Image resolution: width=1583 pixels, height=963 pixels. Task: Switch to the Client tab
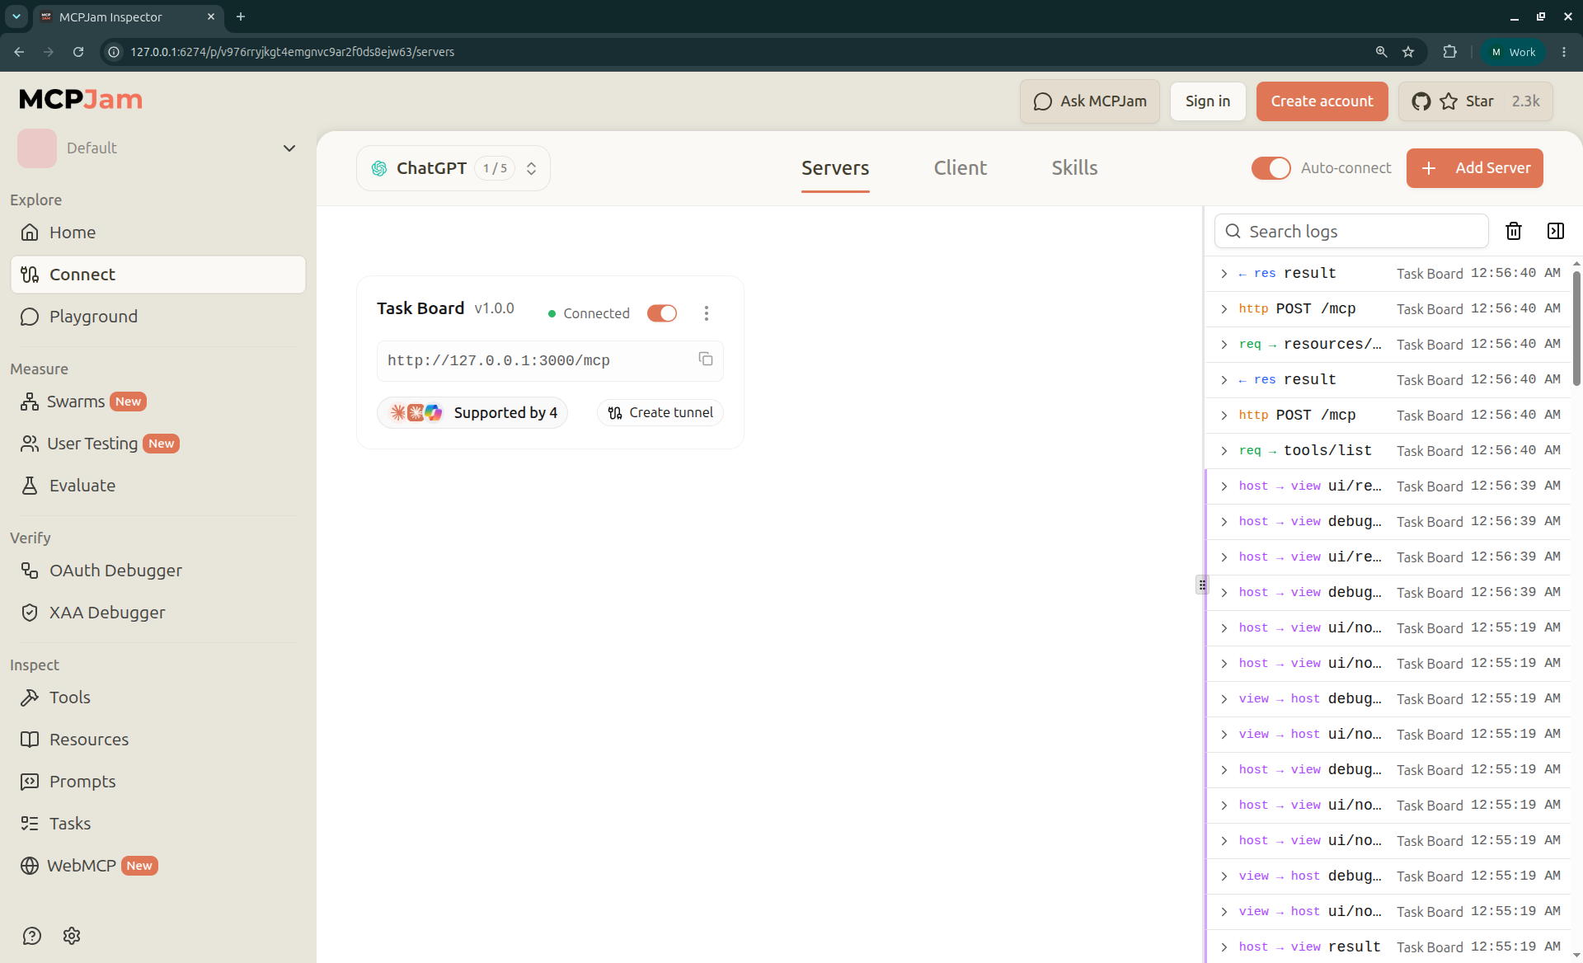coord(961,168)
